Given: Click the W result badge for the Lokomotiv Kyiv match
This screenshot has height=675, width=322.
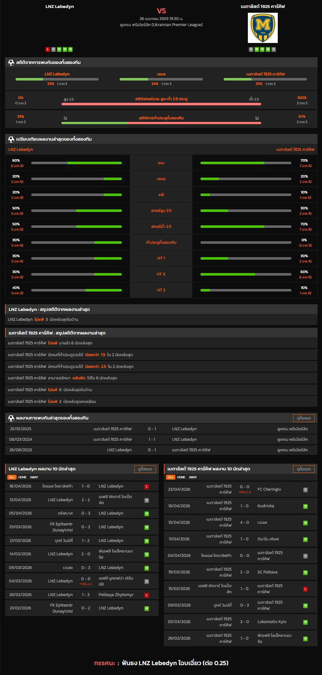Looking at the screenshot, I should 305,622.
